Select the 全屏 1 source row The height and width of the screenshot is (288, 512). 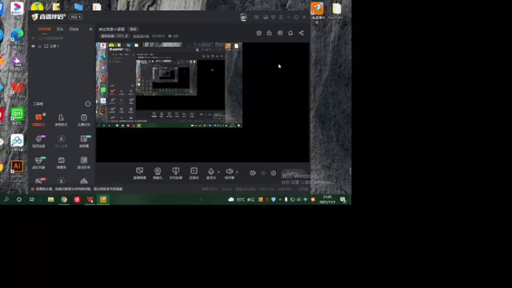pos(61,46)
